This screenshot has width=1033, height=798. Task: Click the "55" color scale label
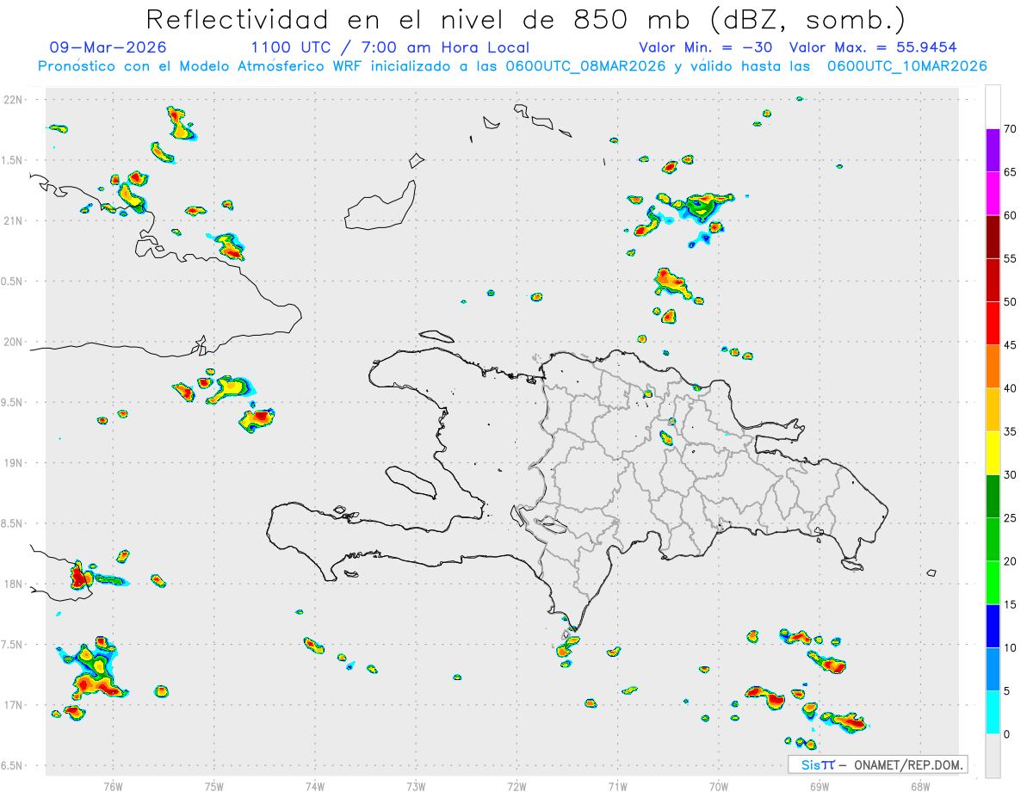tap(1011, 258)
